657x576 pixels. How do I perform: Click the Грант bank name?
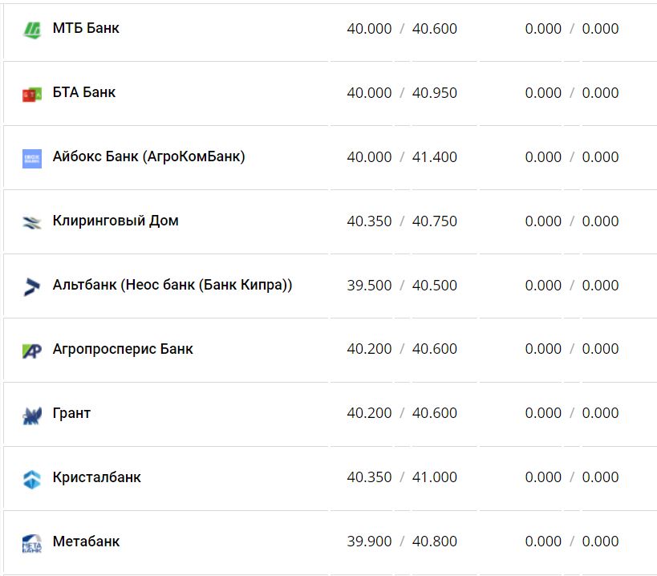coord(71,413)
